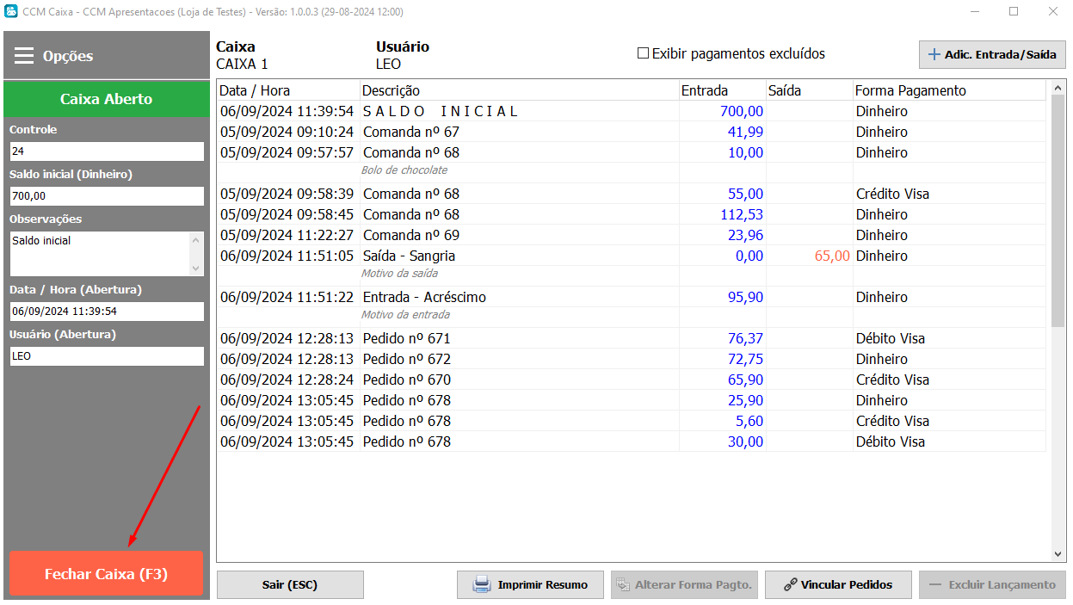Click the Controle input field
The image size is (1073, 605).
[x=107, y=151]
